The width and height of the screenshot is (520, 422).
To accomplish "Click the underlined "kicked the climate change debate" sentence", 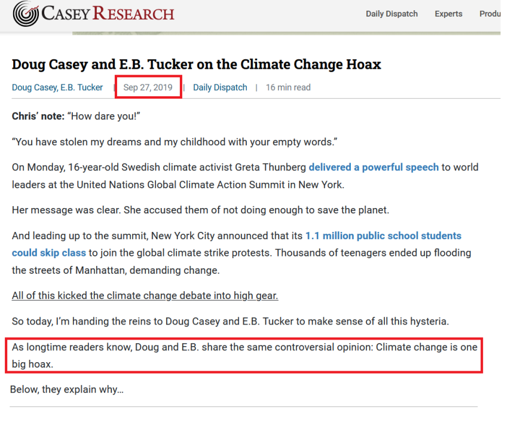I will point(145,296).
